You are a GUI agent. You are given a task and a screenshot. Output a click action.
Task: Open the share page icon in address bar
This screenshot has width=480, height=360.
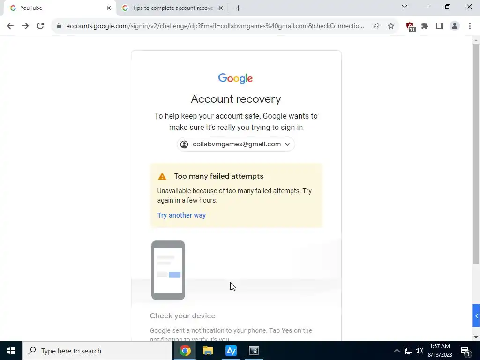pos(376,26)
